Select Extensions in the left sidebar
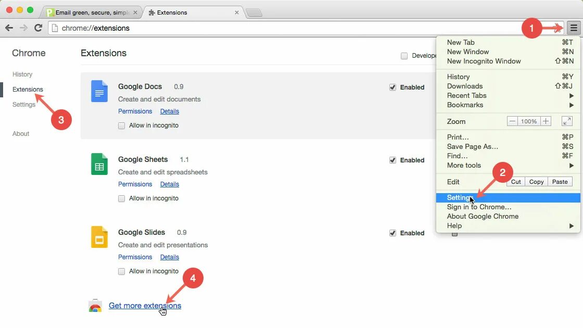 [x=28, y=90]
